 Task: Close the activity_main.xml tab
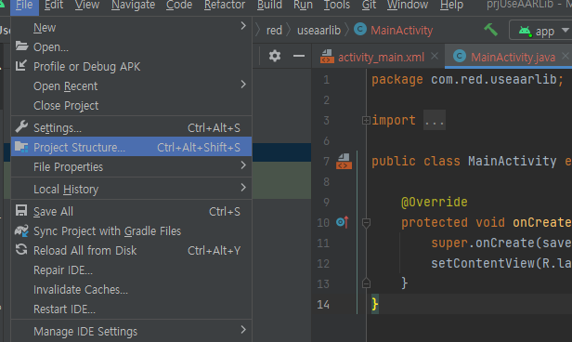(x=435, y=56)
